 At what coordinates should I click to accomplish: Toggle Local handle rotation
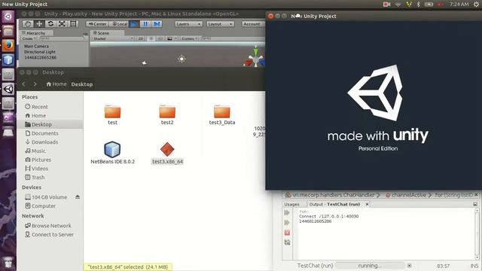[x=120, y=24]
